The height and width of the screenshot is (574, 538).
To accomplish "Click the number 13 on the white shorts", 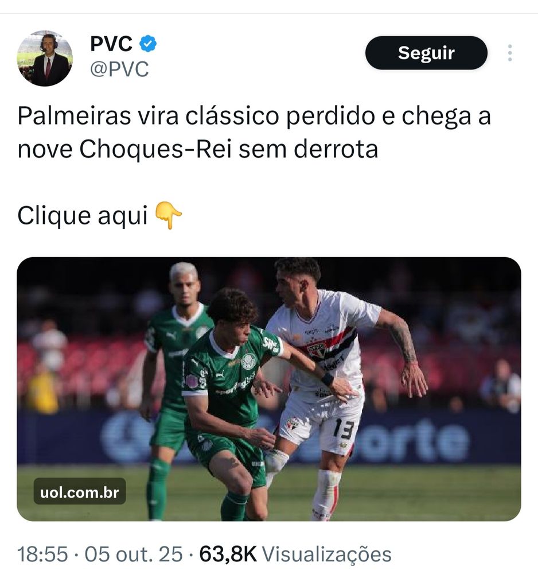I will click(x=344, y=429).
